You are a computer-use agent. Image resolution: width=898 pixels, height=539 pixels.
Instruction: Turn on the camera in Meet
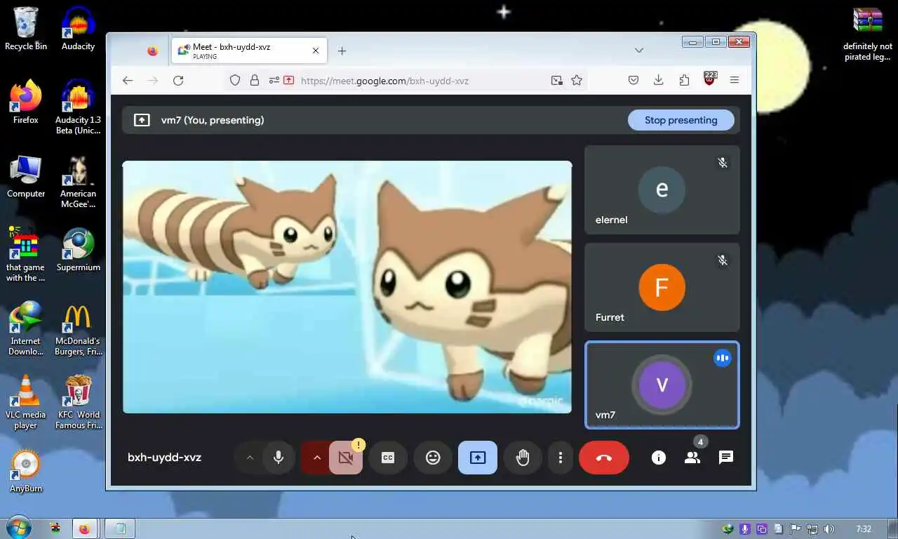click(x=345, y=458)
